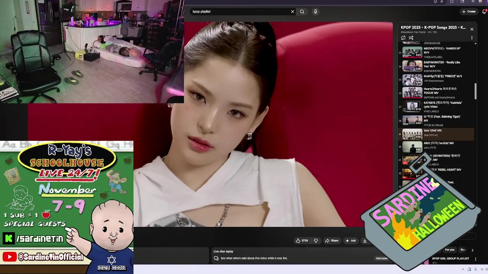The image size is (488, 274).
Task: Open the ARrC 'nu kidz' thumbnail
Action: pyautogui.click(x=412, y=147)
